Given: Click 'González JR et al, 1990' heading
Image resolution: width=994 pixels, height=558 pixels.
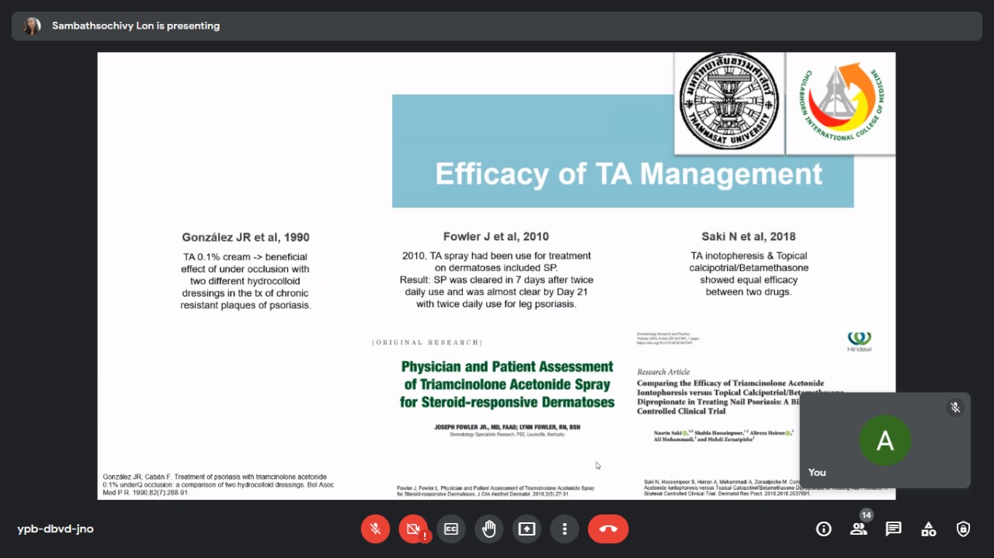Looking at the screenshot, I should pos(245,237).
